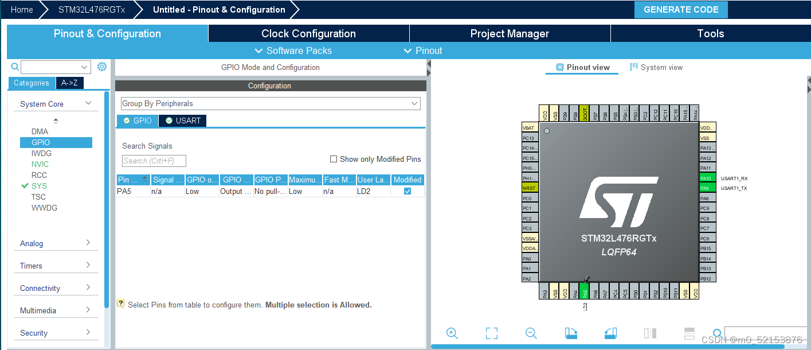
Task: Toggle the Modified checkbox for PA5
Action: coord(408,191)
